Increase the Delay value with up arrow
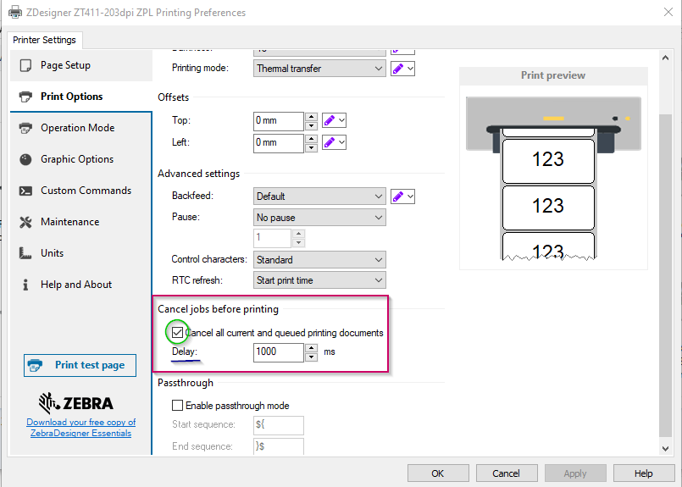 click(311, 348)
